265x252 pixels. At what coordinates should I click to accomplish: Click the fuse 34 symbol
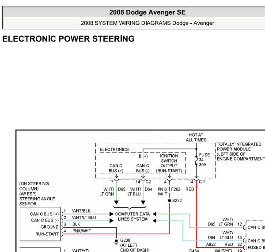(x=197, y=160)
